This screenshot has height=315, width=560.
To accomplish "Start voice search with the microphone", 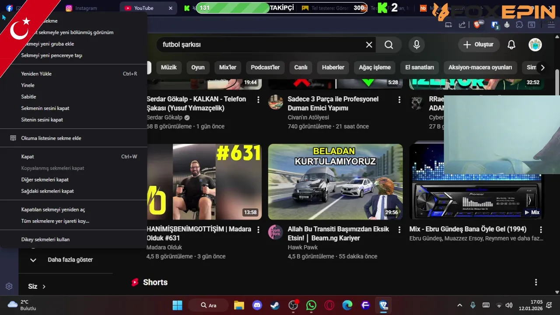I will (416, 45).
